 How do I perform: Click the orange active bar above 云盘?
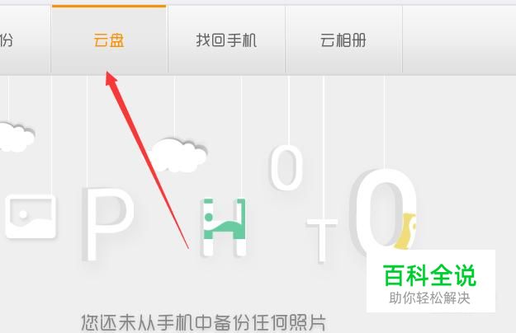pos(109,6)
